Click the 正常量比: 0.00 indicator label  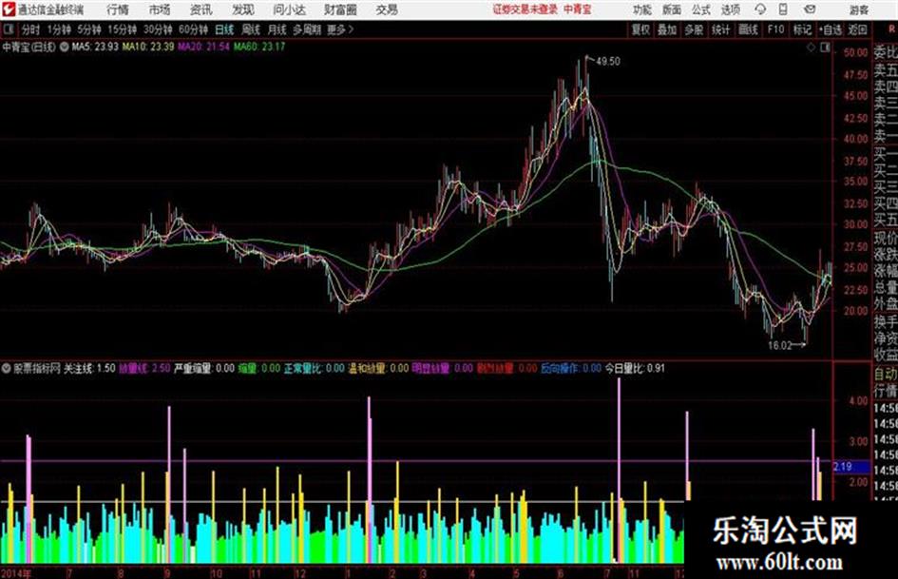tap(315, 368)
